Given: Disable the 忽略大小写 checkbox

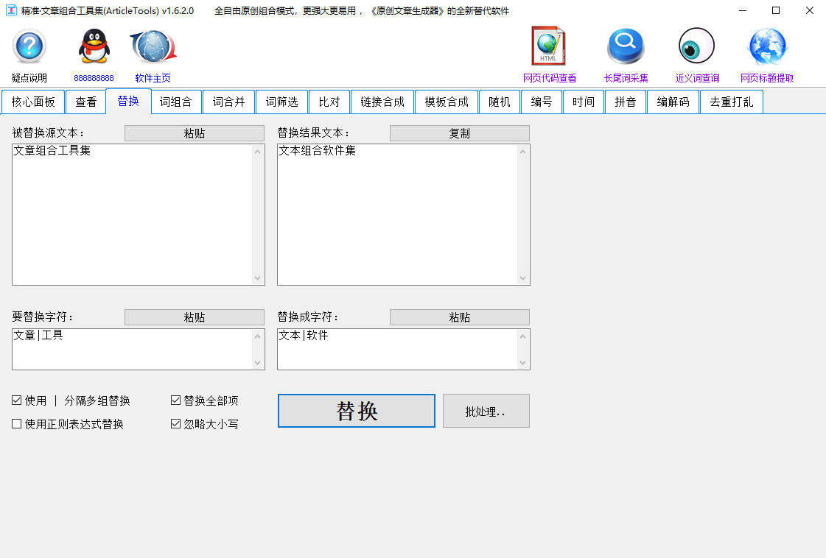Looking at the screenshot, I should click(x=175, y=423).
